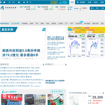105x105 pixels.
Task: Select the 深證成指 chart tab
Action: point(101,32)
